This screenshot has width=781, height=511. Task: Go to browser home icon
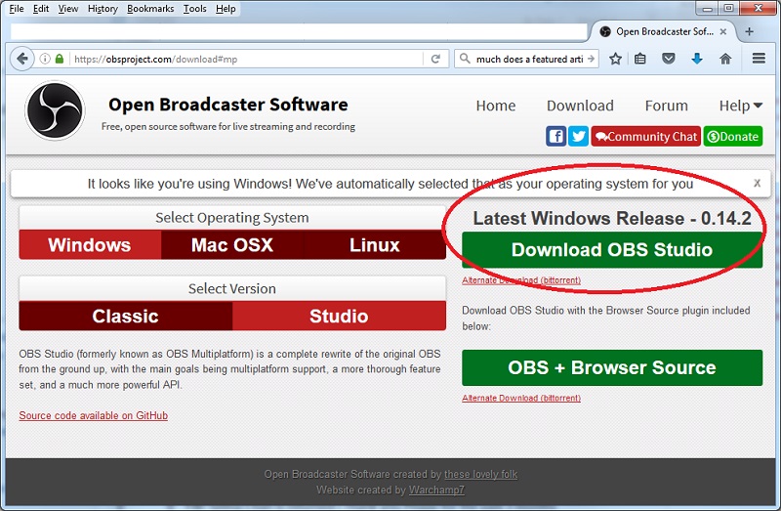click(725, 59)
